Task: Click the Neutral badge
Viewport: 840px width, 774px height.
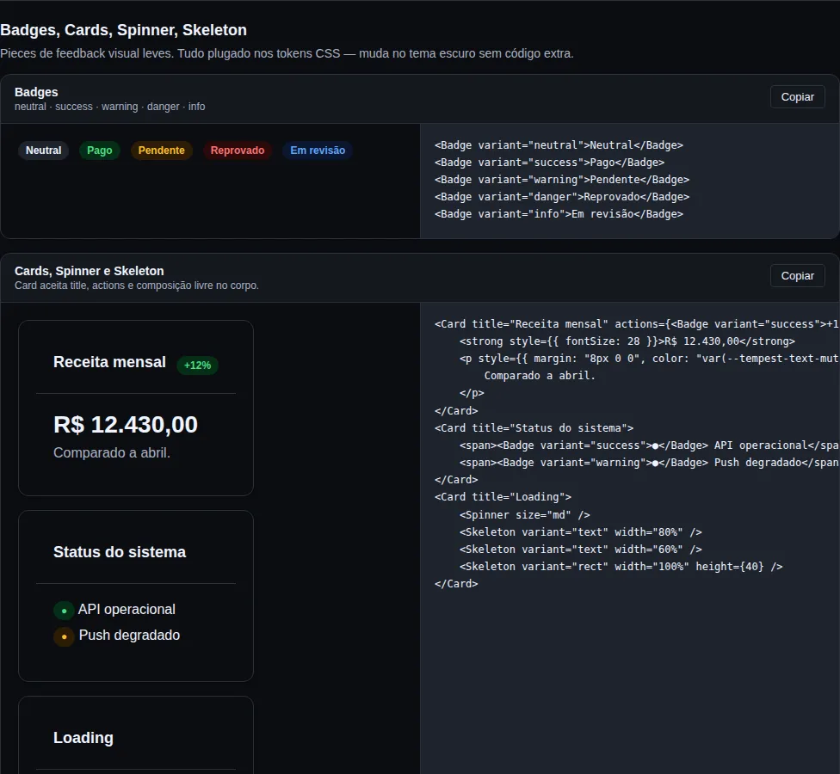Action: click(x=43, y=150)
